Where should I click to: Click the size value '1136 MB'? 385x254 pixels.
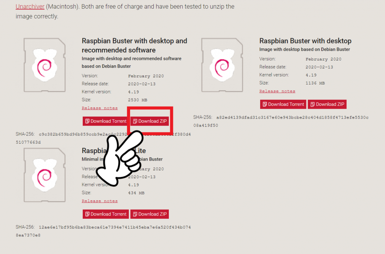[315, 83]
